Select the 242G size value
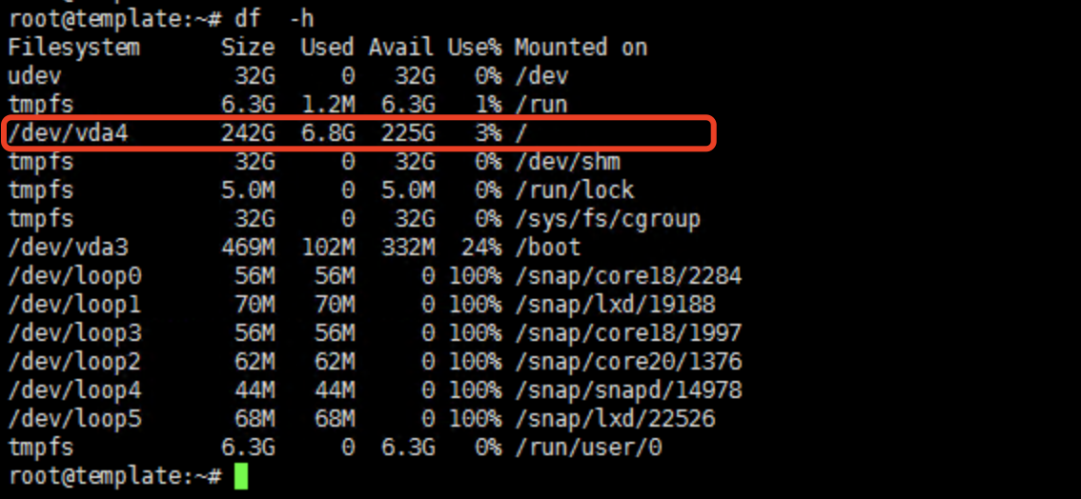 tap(248, 133)
